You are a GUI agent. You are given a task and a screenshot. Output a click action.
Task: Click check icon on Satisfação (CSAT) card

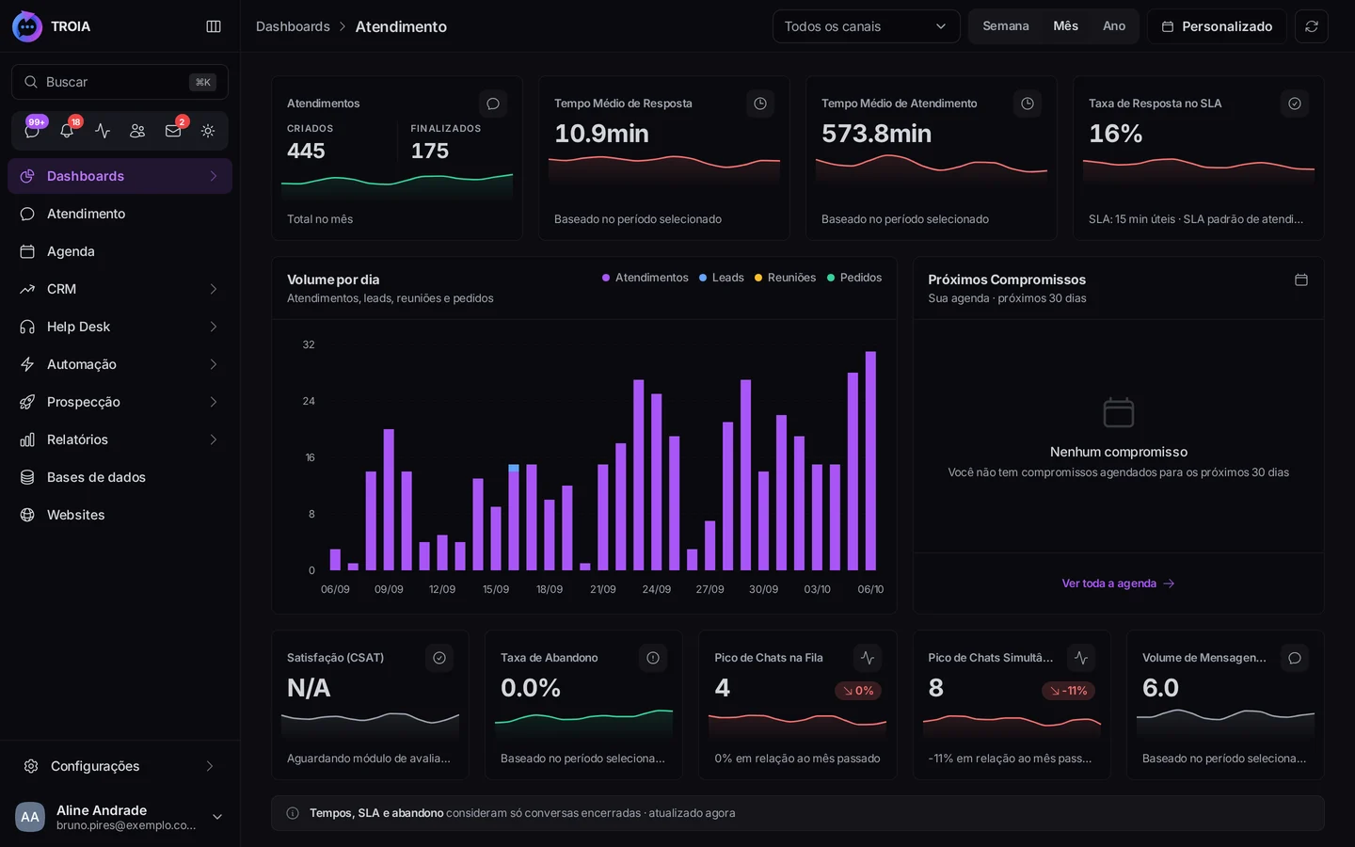(439, 658)
